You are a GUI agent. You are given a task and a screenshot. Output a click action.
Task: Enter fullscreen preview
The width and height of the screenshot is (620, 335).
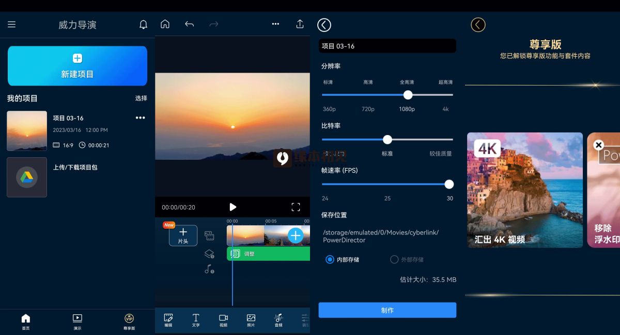(296, 207)
